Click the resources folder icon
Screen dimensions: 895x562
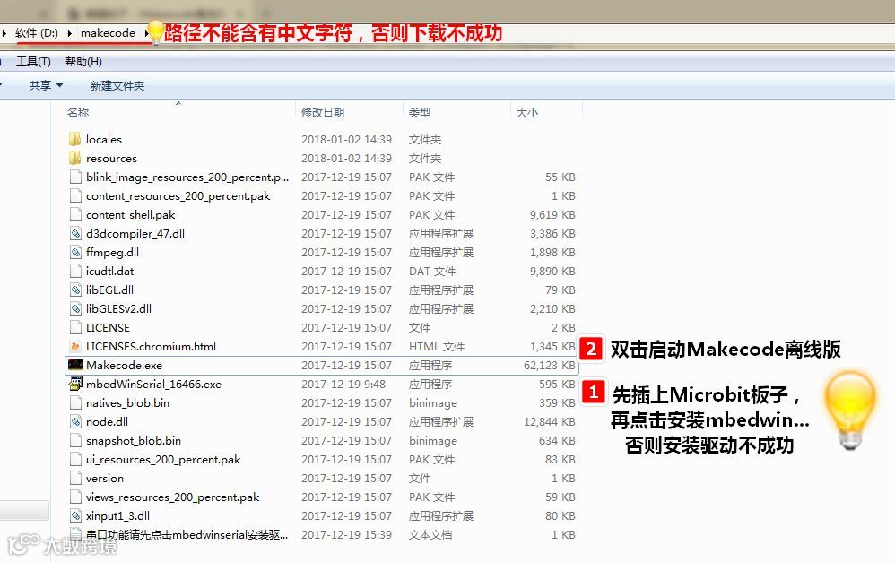pyautogui.click(x=74, y=158)
